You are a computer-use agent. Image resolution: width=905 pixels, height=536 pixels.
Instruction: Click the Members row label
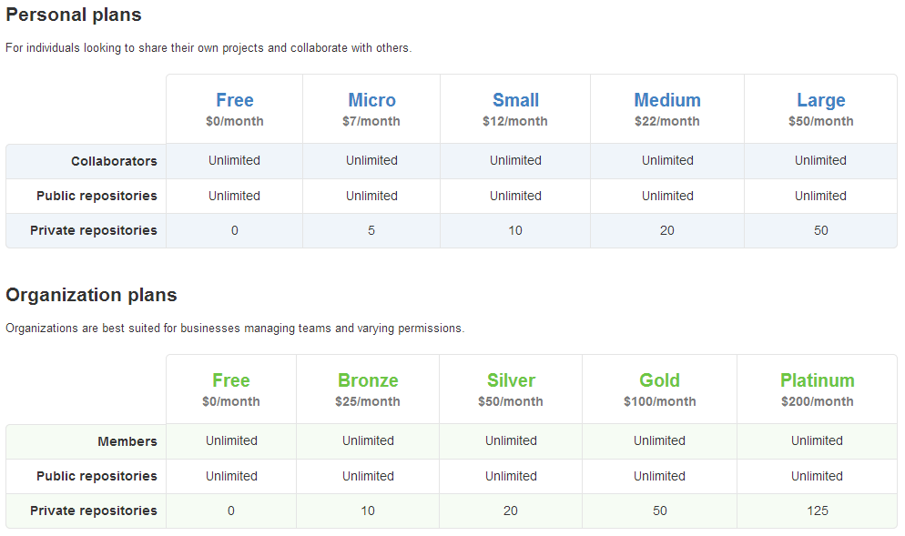[127, 441]
